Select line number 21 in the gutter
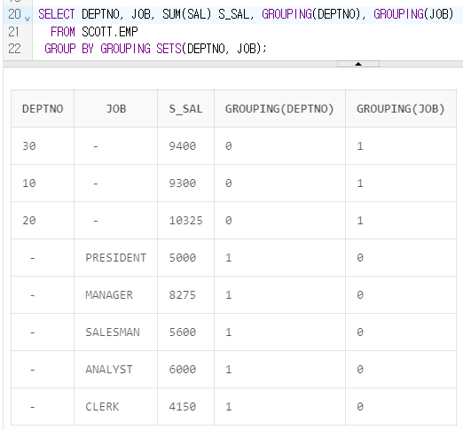 click(13, 32)
